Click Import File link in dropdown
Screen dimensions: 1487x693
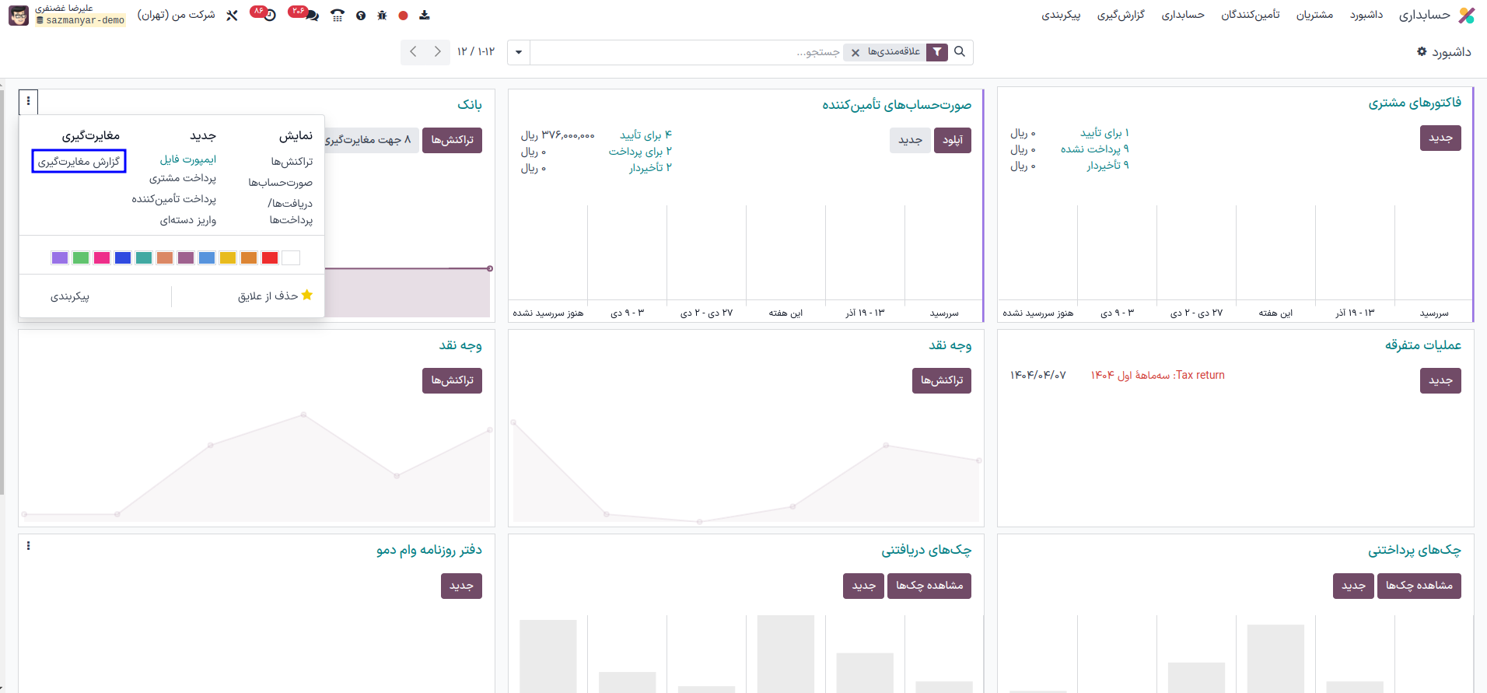coord(188,159)
